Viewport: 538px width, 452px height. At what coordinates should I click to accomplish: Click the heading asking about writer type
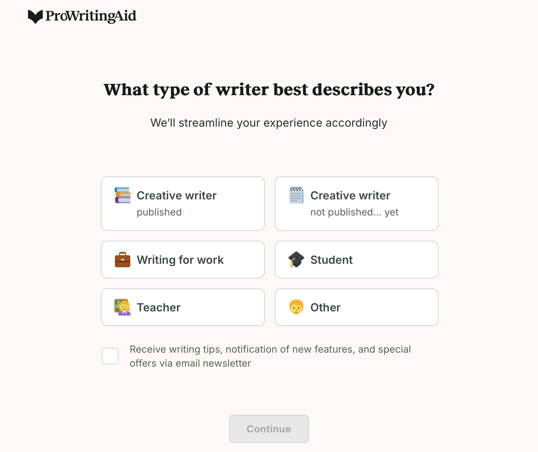(x=269, y=90)
